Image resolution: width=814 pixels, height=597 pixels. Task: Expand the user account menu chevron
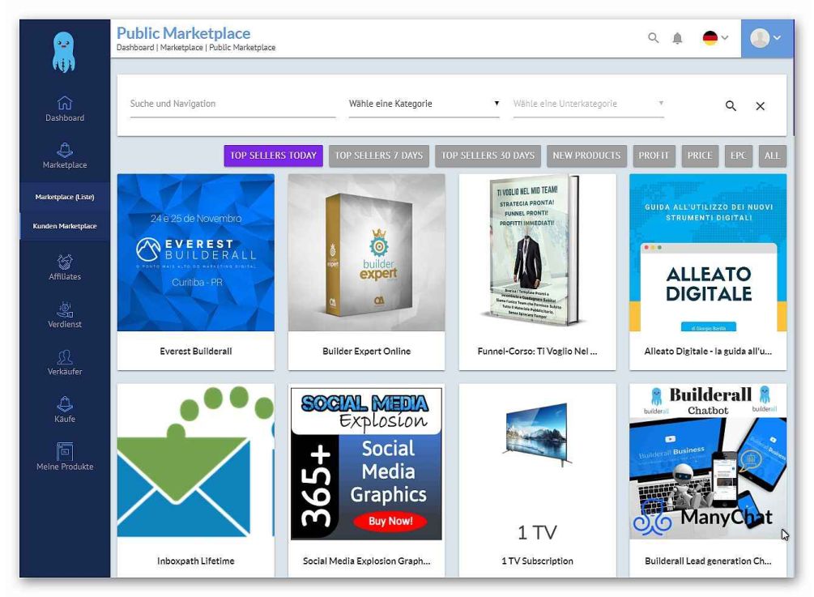click(x=777, y=37)
